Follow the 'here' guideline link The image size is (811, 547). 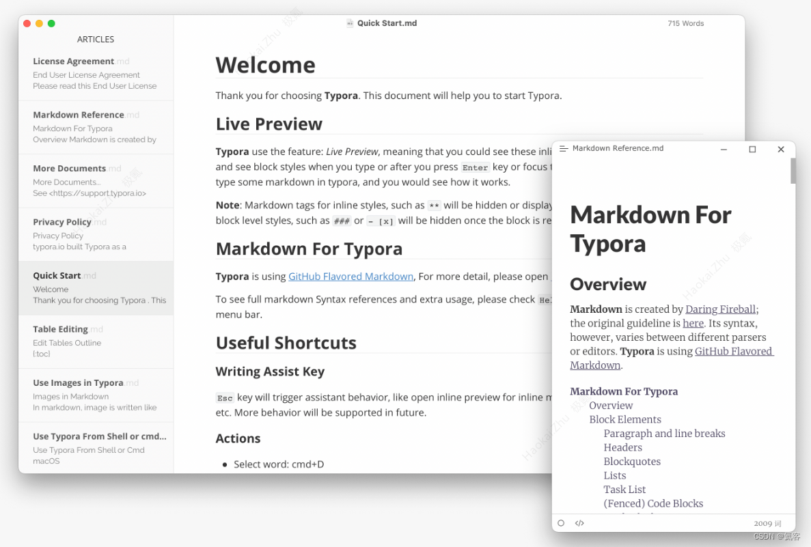coord(693,323)
